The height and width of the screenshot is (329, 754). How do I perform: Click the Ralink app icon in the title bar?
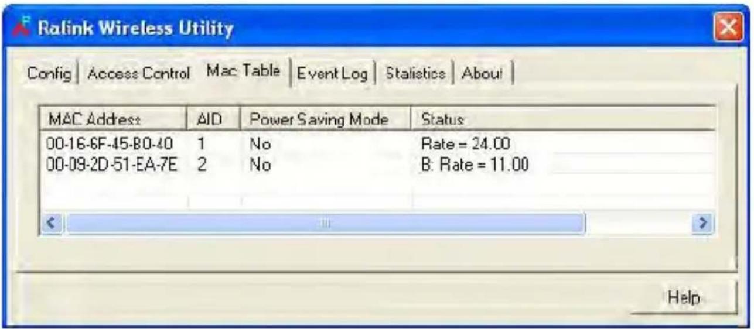pyautogui.click(x=22, y=28)
